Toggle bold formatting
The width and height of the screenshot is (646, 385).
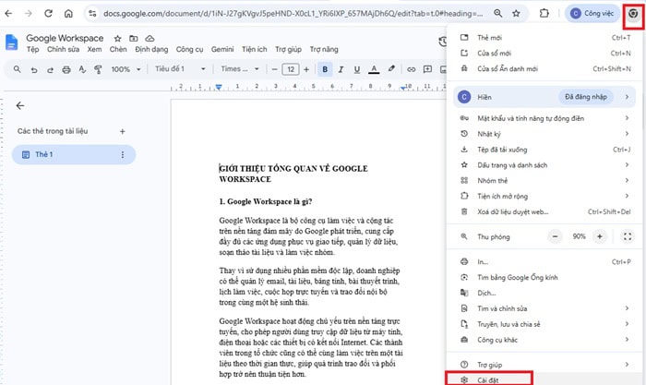[325, 69]
